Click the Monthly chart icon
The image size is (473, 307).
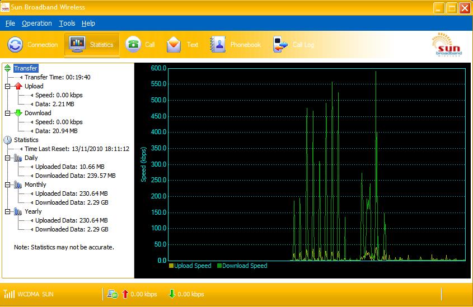point(18,185)
